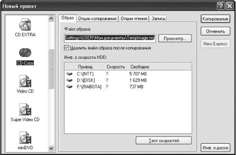The width and height of the screenshot is (236, 155).
Task: Click scroll up arrow in project list
Action: 51,18
